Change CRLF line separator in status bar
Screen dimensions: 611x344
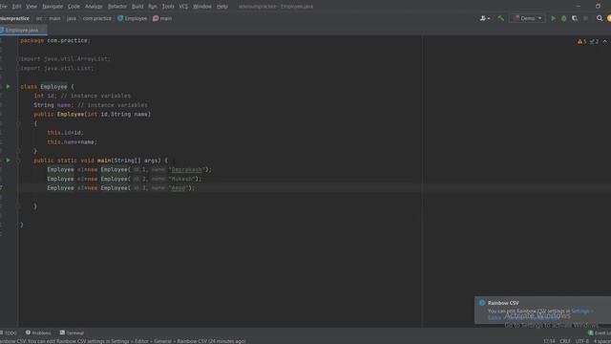pyautogui.click(x=565, y=341)
